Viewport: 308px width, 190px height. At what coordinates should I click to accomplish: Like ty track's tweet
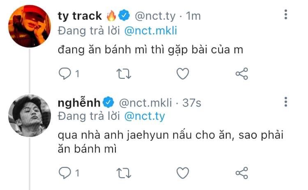[x=182, y=73]
